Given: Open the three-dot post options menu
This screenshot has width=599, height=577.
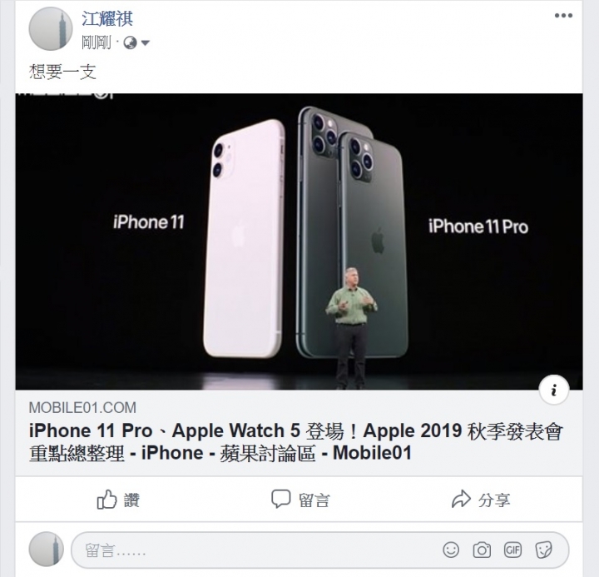Looking at the screenshot, I should [563, 16].
